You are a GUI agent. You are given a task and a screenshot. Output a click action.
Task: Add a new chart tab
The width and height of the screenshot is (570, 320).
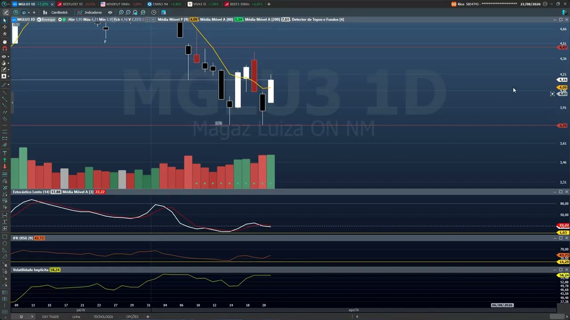269,4
